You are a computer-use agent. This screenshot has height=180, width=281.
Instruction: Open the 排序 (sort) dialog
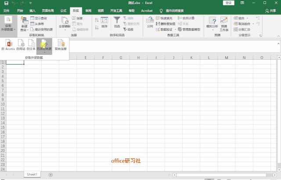click(104, 22)
